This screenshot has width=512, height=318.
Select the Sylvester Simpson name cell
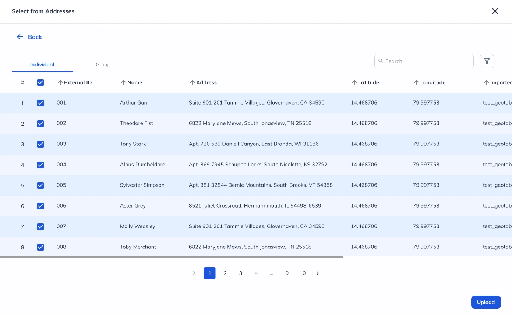point(142,185)
